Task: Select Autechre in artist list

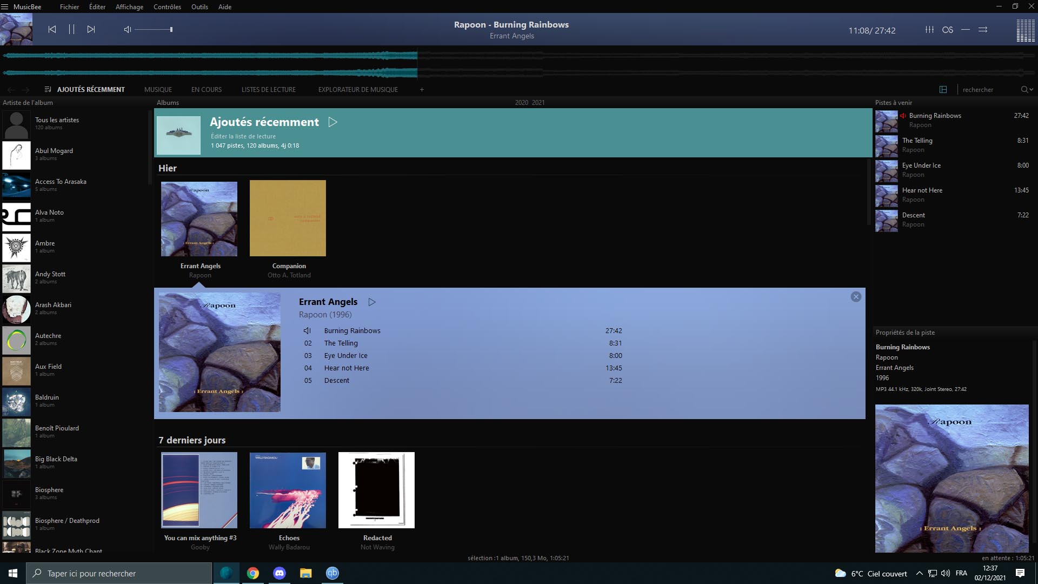Action: 74,340
